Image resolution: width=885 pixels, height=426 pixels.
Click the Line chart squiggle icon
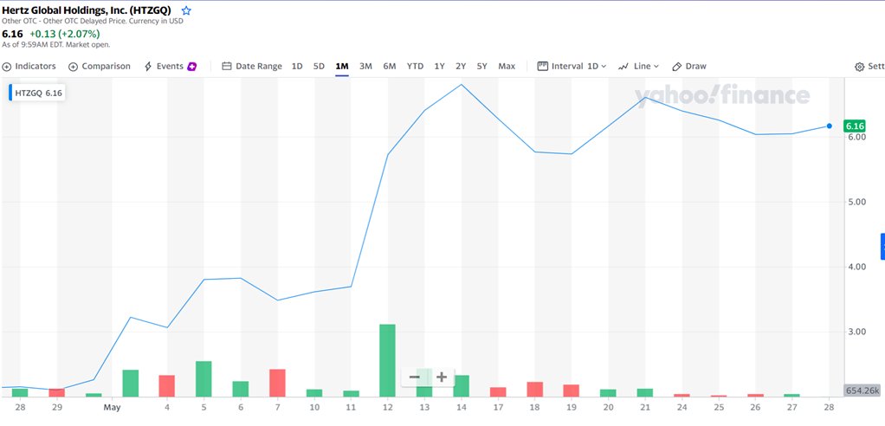[x=623, y=67]
